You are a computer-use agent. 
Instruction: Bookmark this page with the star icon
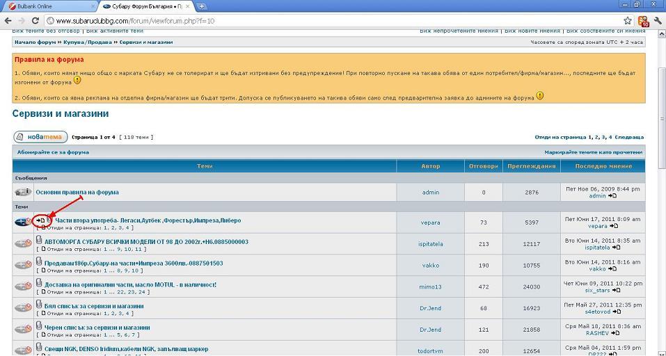pos(627,21)
